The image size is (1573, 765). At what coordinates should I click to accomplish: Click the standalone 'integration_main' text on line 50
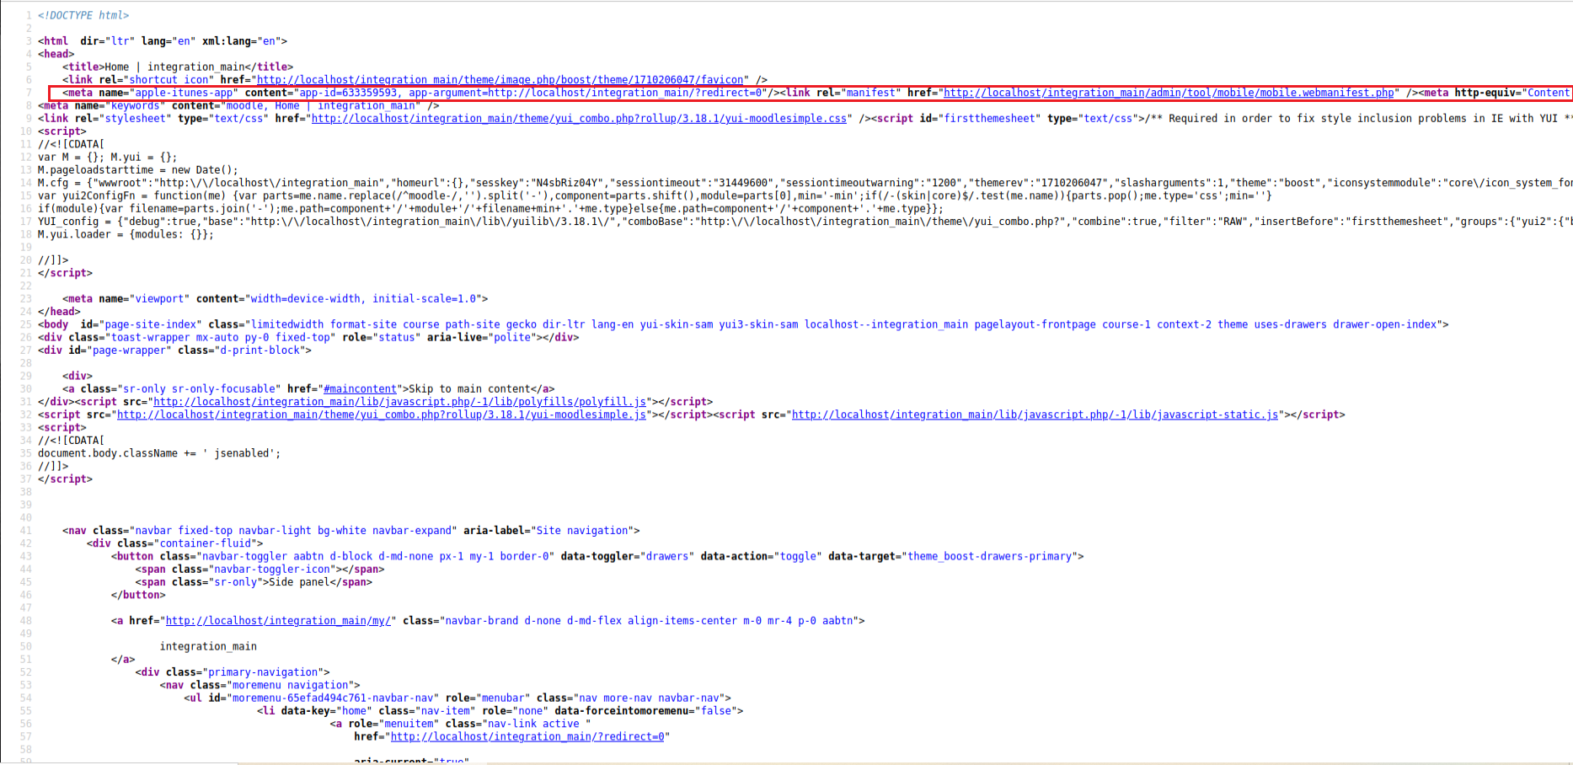point(208,647)
